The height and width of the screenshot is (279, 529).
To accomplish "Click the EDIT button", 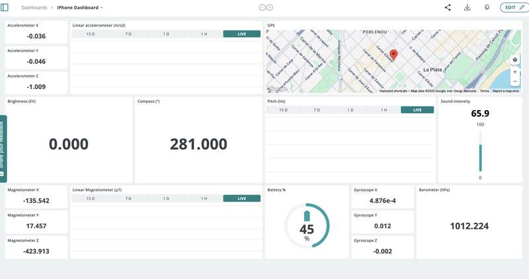I will coord(514,7).
